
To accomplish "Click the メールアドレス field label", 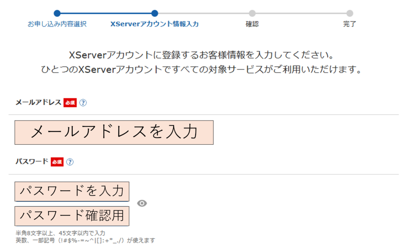I will [38, 103].
